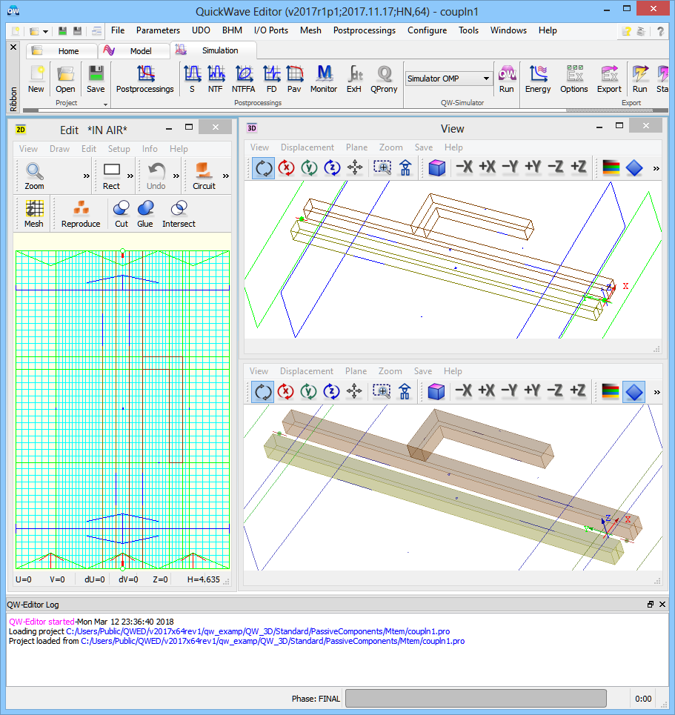
Task: Expand the Rect tool overflow chevron
Action: pos(131,176)
